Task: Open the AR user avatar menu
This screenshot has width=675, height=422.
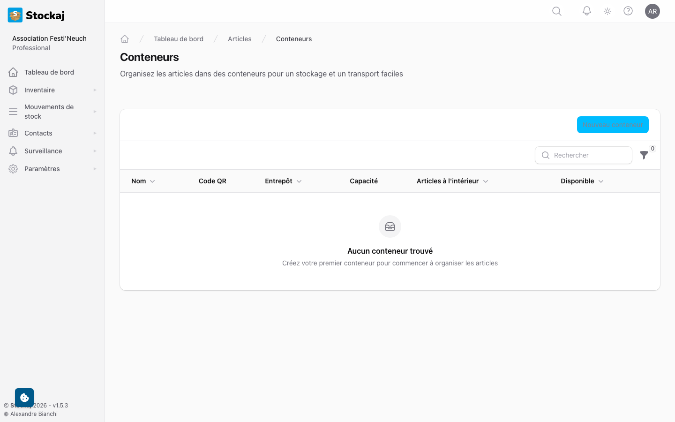Action: (x=652, y=11)
